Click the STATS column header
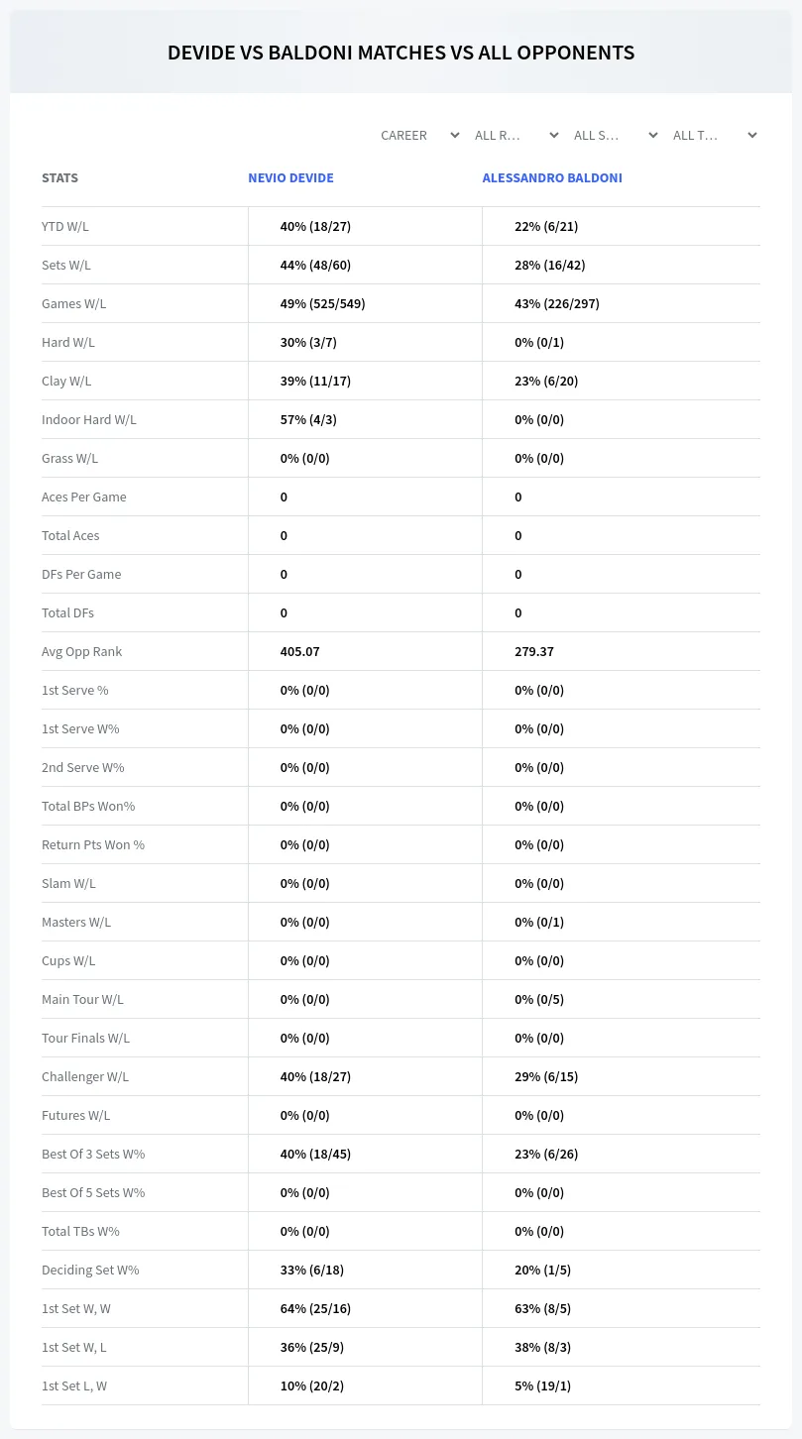 point(59,178)
